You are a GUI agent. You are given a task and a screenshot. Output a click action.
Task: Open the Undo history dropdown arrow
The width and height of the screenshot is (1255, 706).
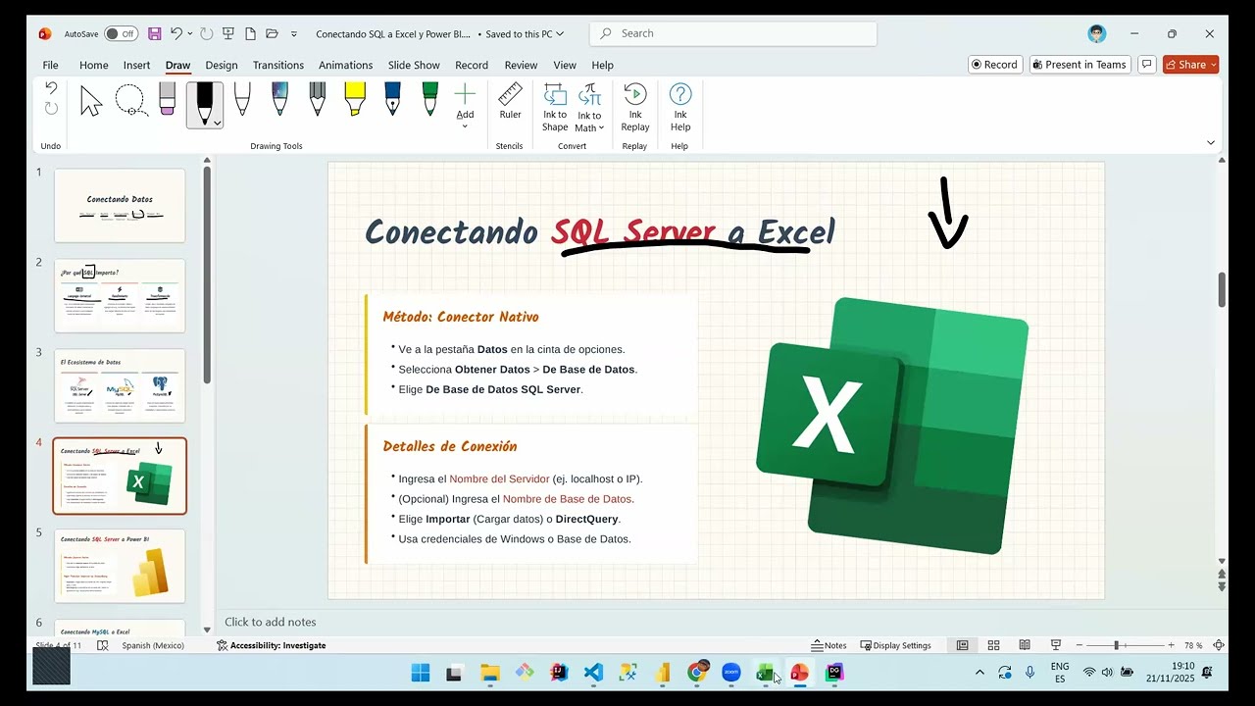(190, 33)
